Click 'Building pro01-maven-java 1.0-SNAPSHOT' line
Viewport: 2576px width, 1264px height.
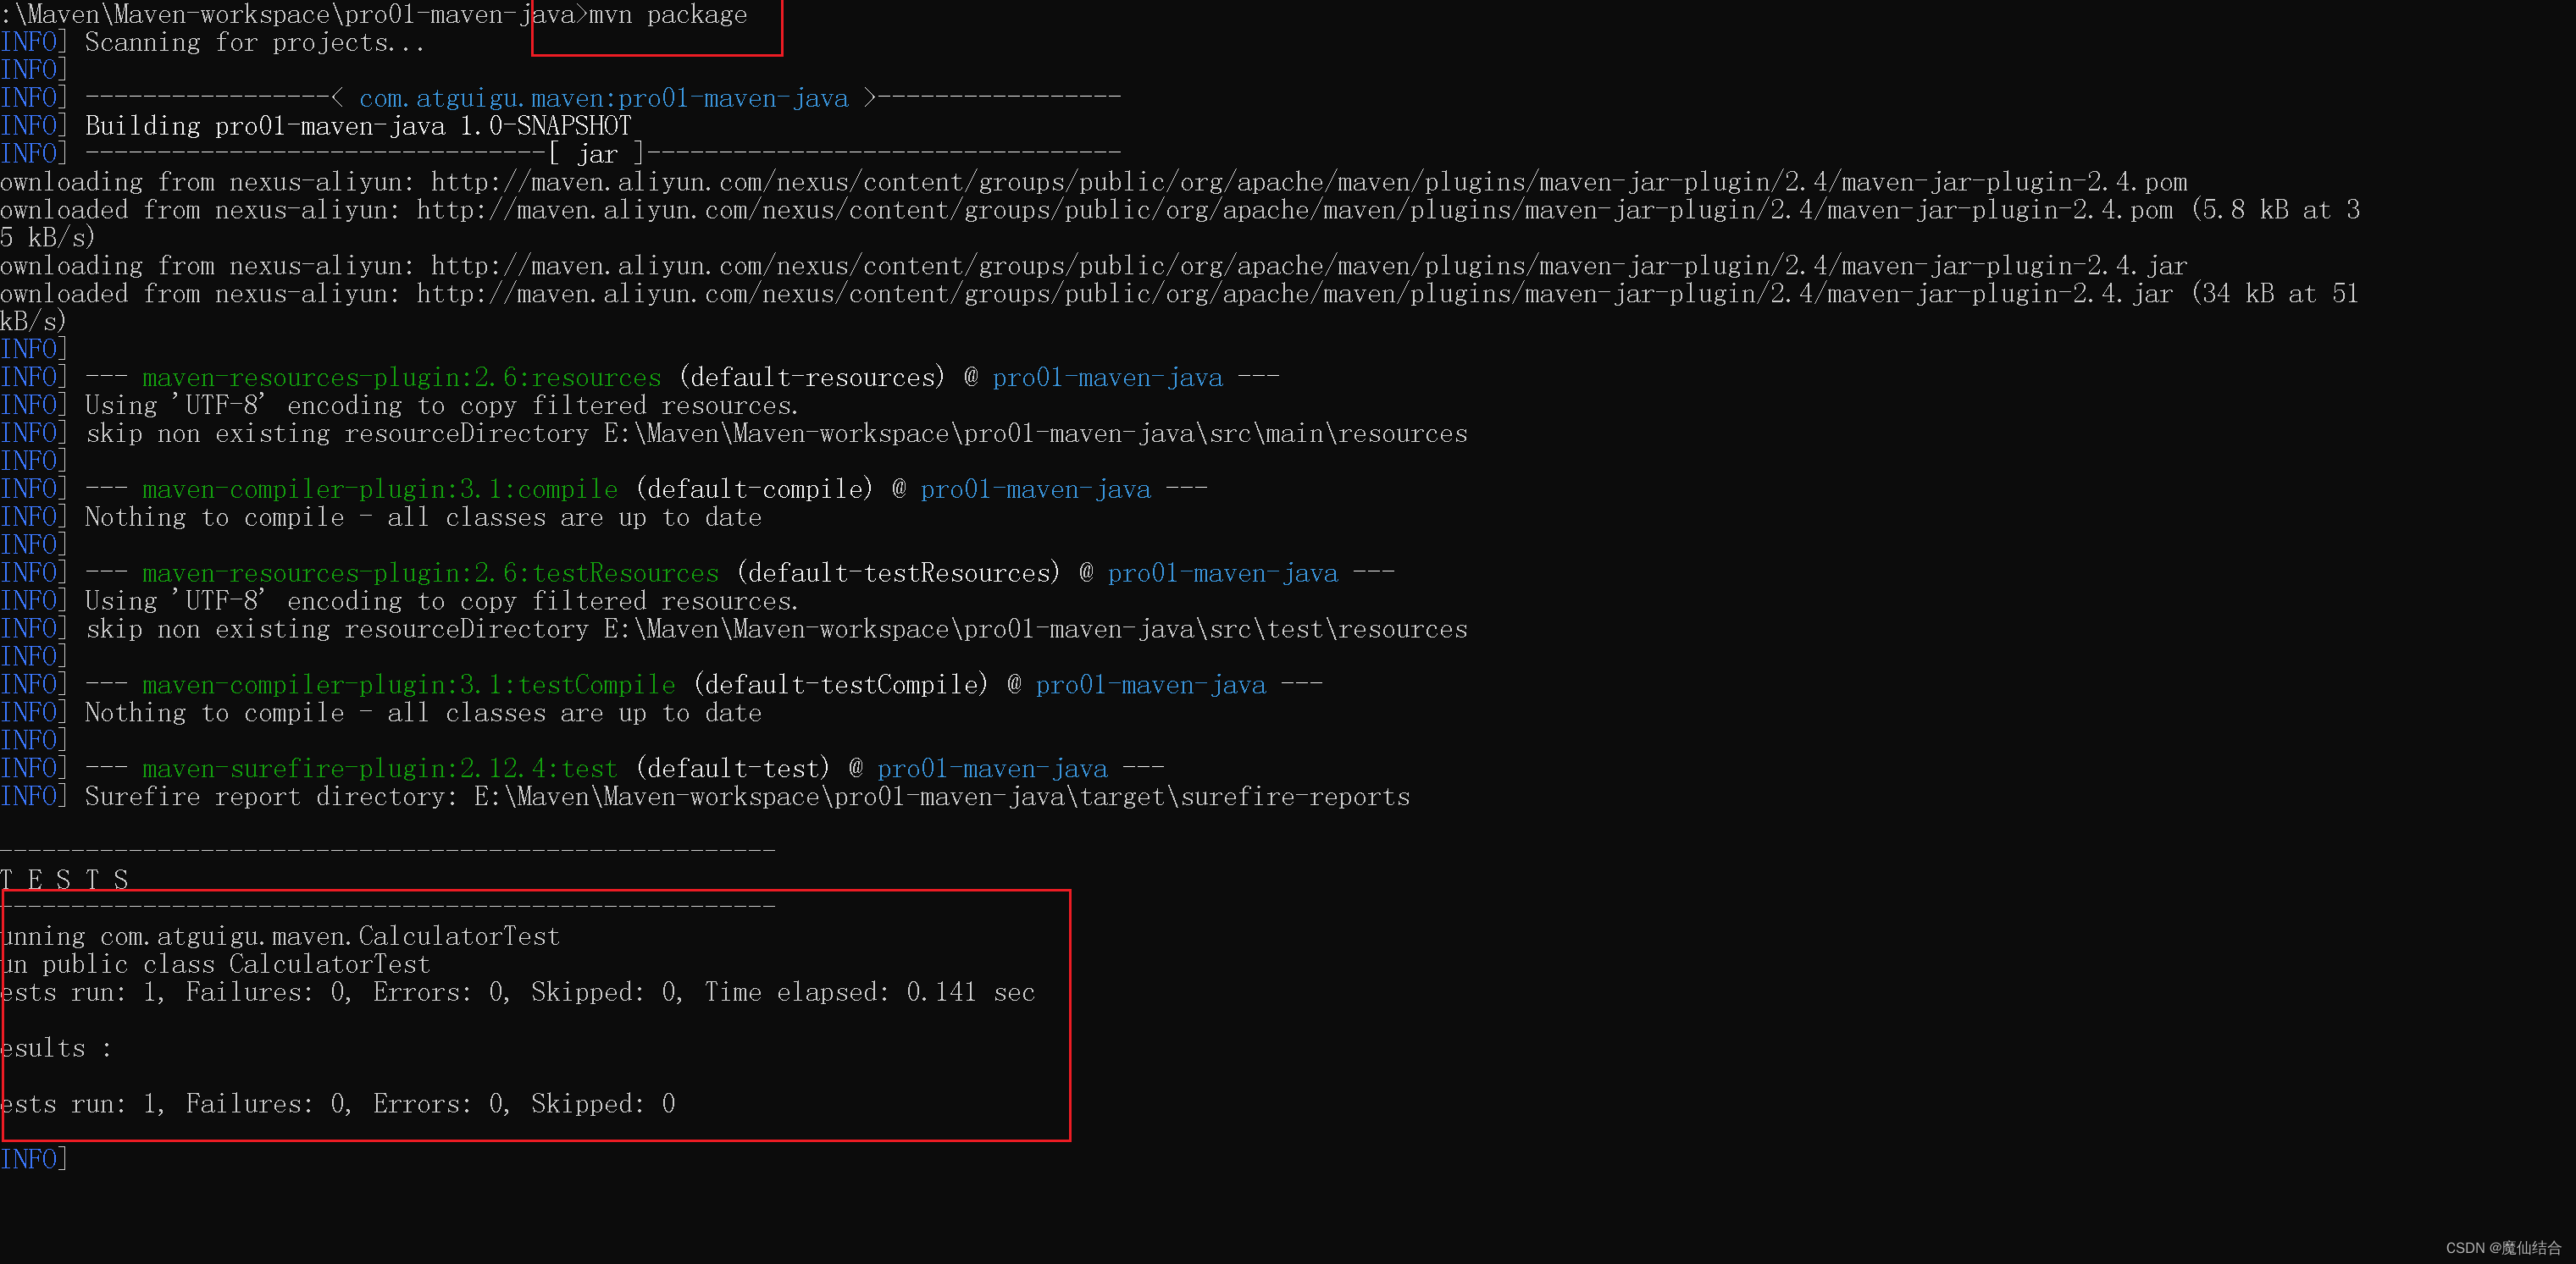tap(358, 127)
